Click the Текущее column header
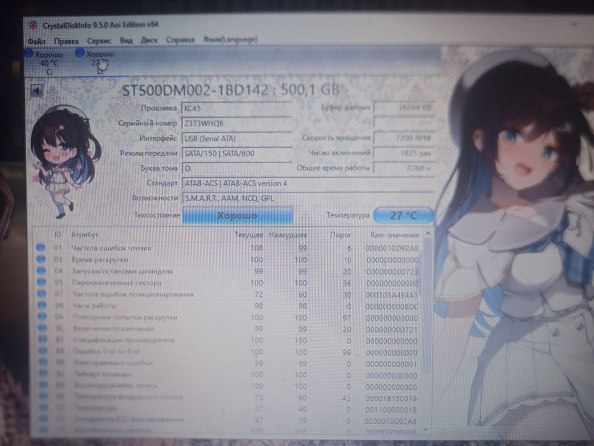Image resolution: width=594 pixels, height=446 pixels. 249,234
